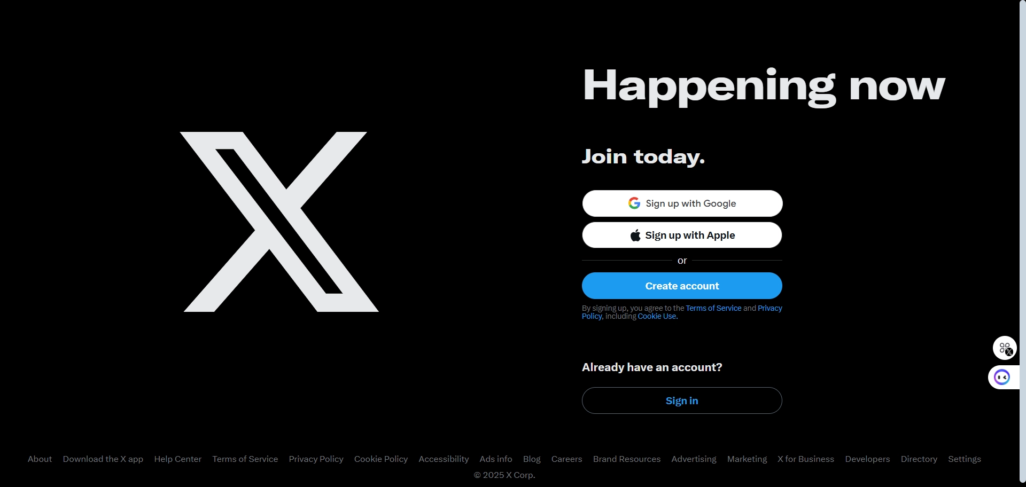
Task: Open the Ads info footer link
Action: [496, 459]
